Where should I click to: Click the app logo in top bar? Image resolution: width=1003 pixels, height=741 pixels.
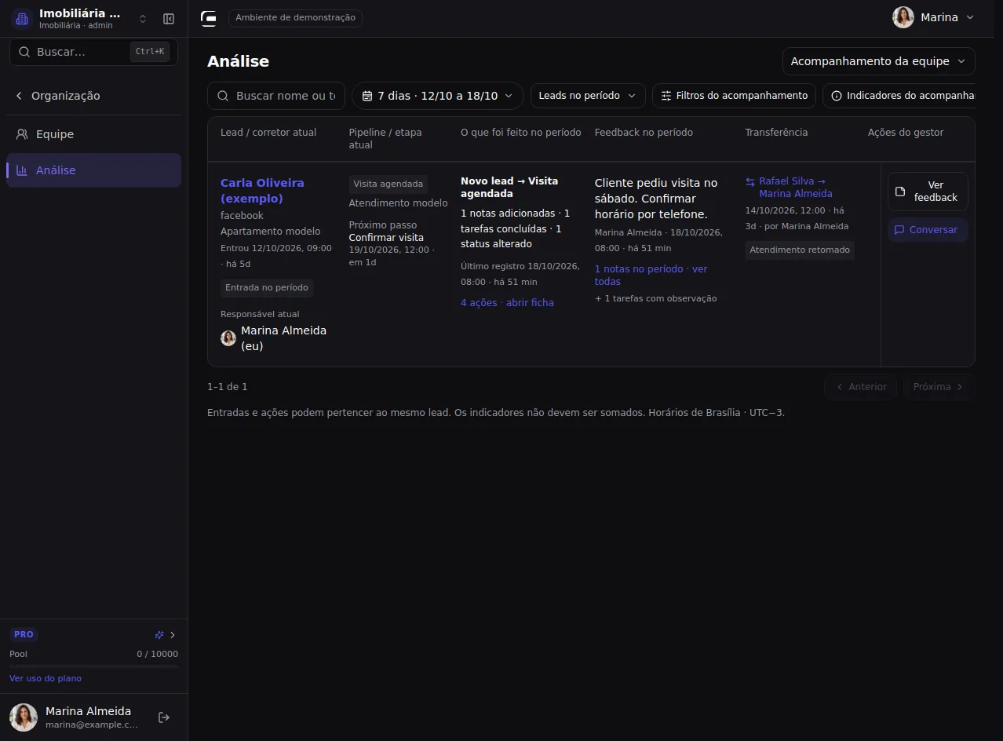(209, 18)
